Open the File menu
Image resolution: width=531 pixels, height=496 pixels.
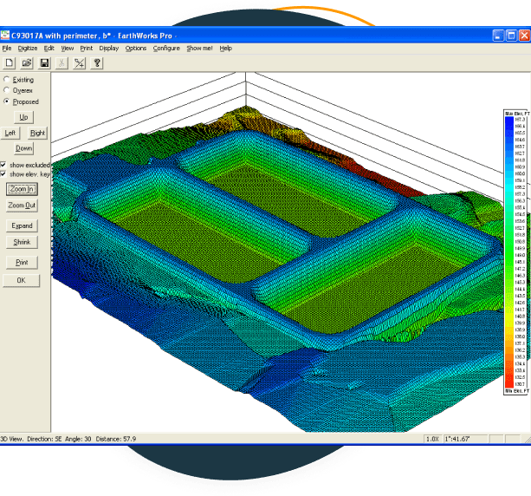point(7,49)
